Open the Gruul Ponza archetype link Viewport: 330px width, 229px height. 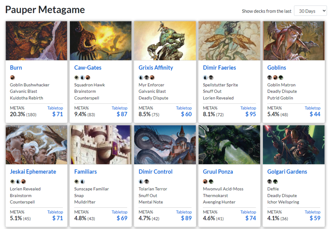click(218, 172)
